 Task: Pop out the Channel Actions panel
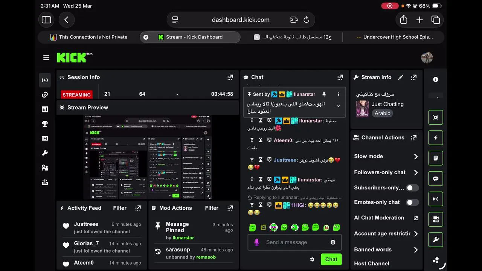pos(414,138)
